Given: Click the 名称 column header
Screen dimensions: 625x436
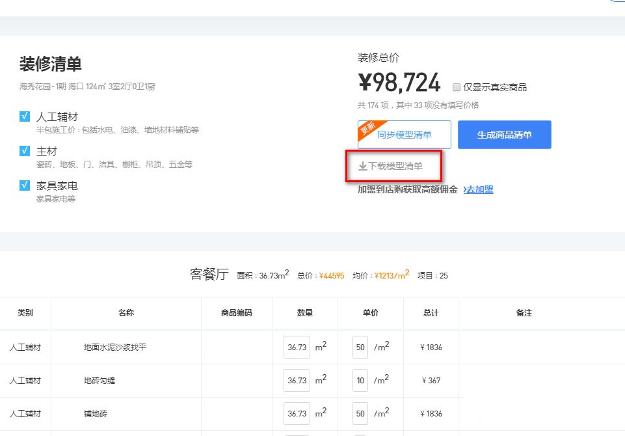Looking at the screenshot, I should pyautogui.click(x=126, y=313).
